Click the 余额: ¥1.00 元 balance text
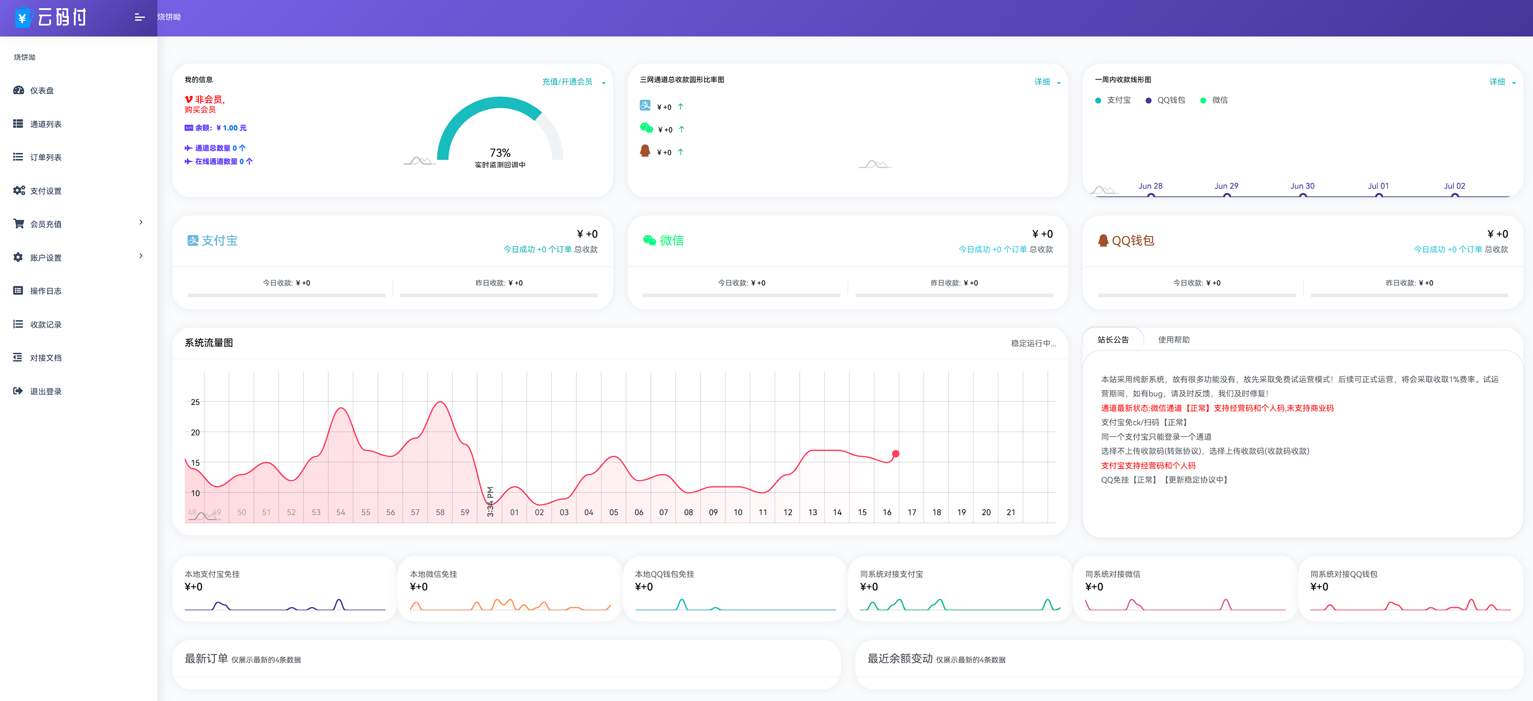 click(x=220, y=128)
